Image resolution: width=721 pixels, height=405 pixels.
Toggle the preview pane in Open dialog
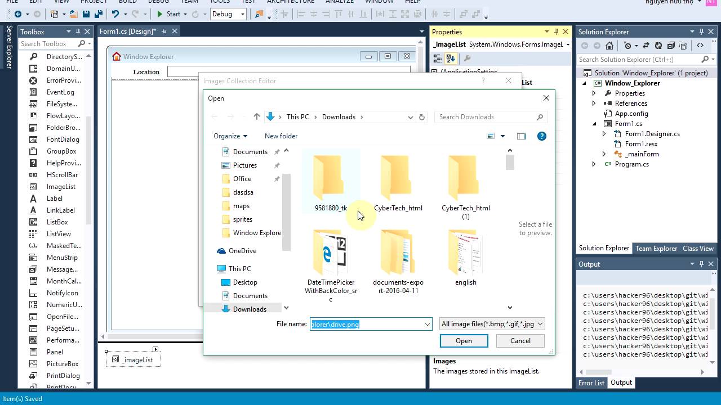point(522,136)
